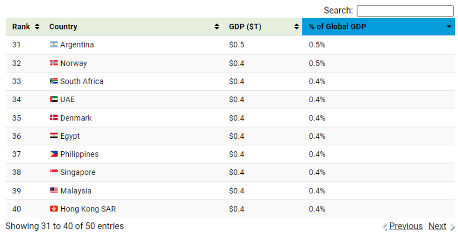Focus the Search input field

pos(405,11)
